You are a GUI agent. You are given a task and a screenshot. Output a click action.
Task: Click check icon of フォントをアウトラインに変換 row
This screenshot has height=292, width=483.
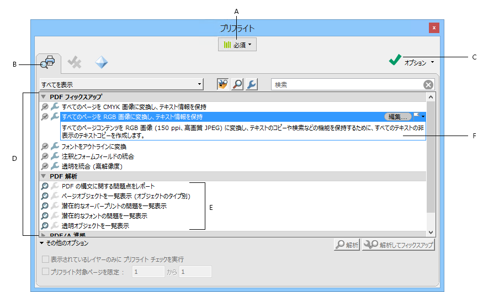[x=45, y=147]
